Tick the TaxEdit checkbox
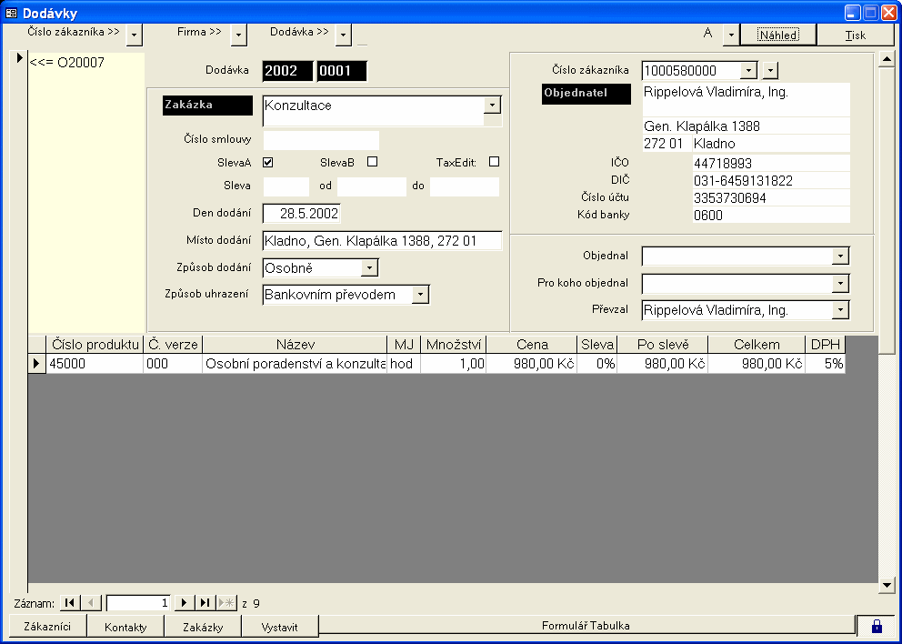This screenshot has height=644, width=902. pos(494,162)
